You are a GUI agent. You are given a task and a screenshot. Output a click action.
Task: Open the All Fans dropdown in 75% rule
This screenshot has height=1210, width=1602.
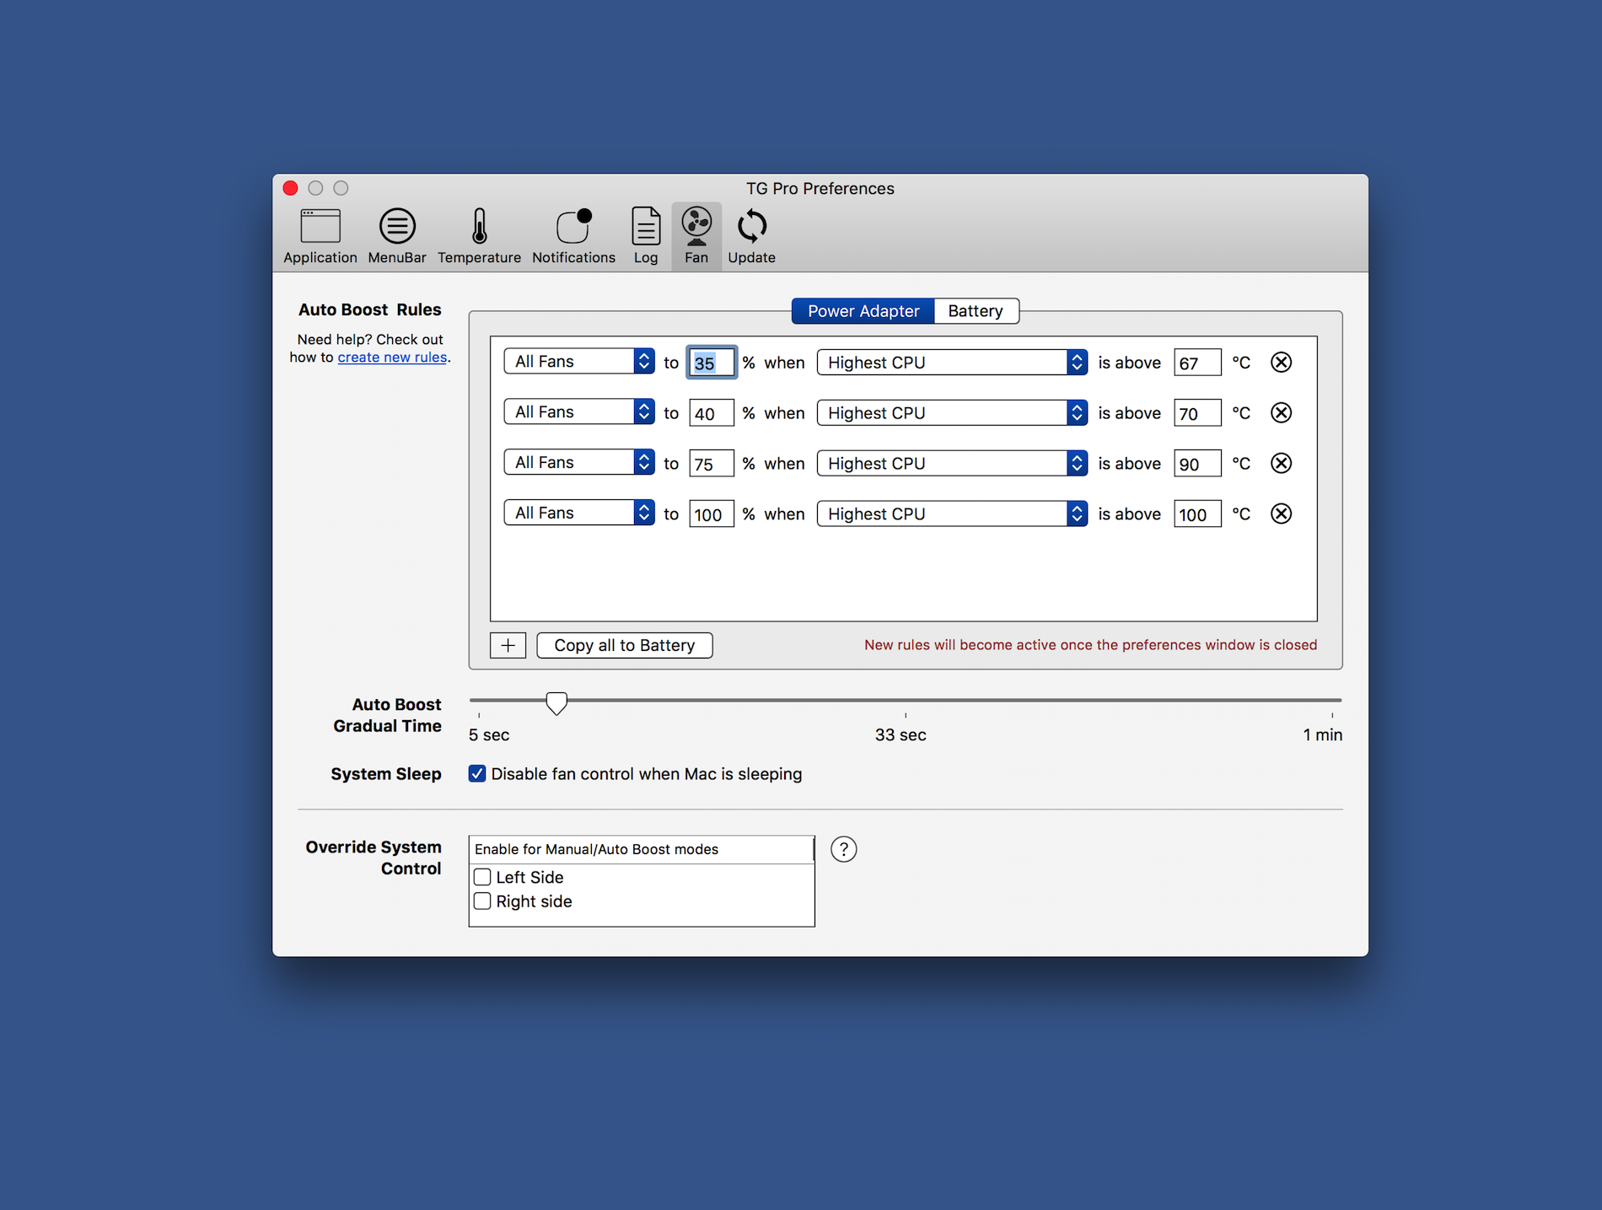coord(579,463)
